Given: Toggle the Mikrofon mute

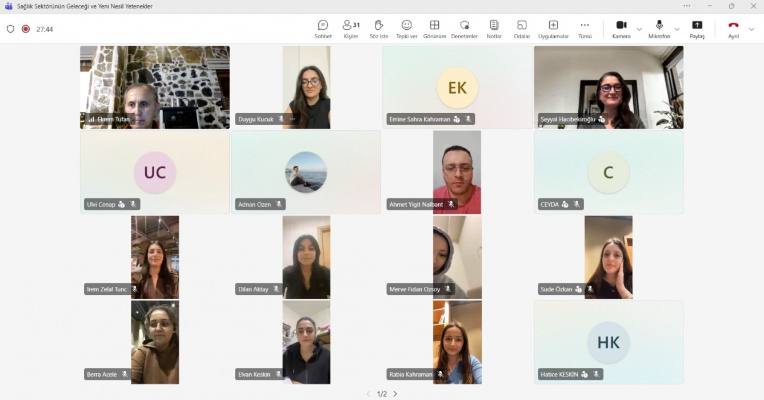Looking at the screenshot, I should (x=659, y=29).
